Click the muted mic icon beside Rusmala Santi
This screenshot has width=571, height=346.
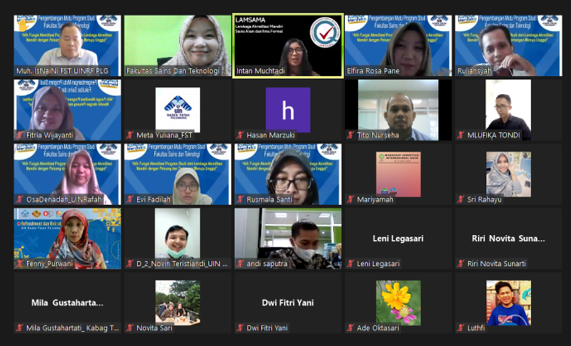(x=240, y=199)
